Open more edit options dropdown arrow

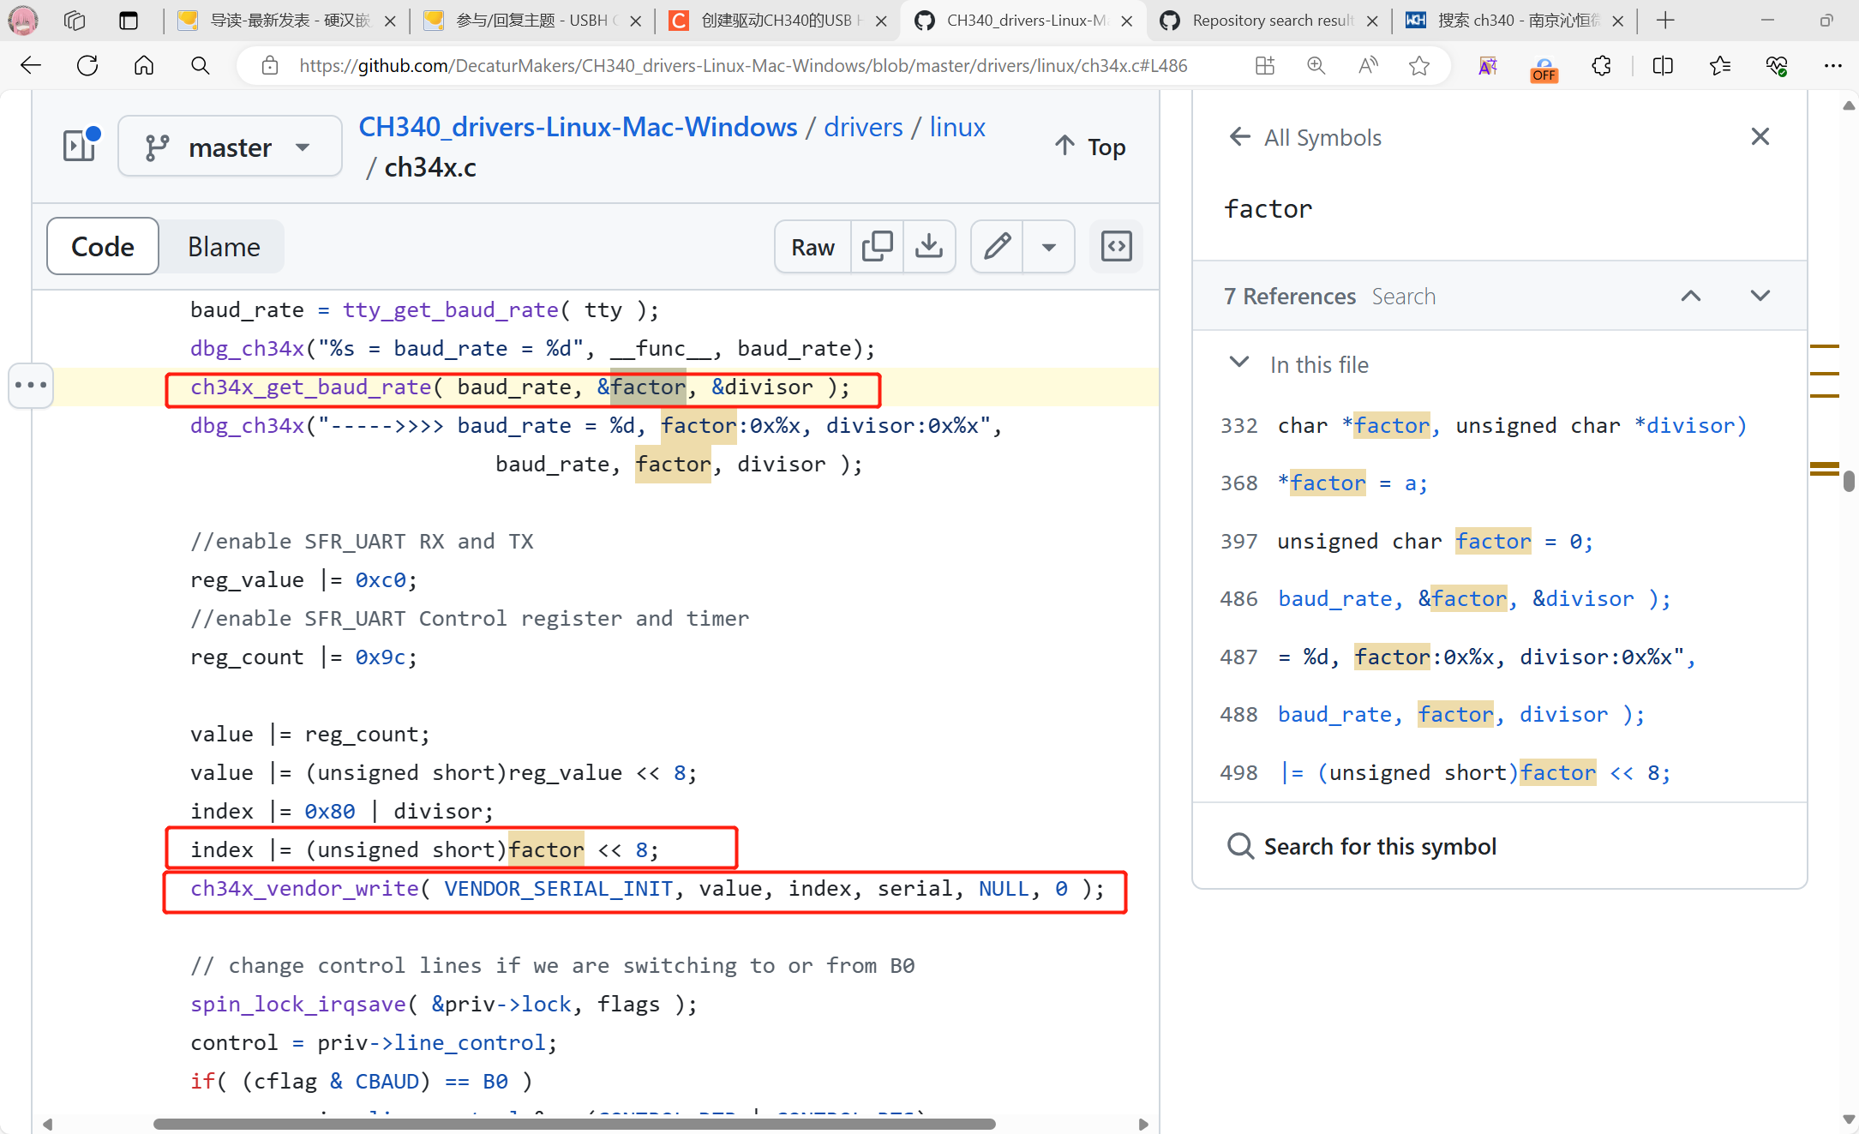(x=1048, y=247)
